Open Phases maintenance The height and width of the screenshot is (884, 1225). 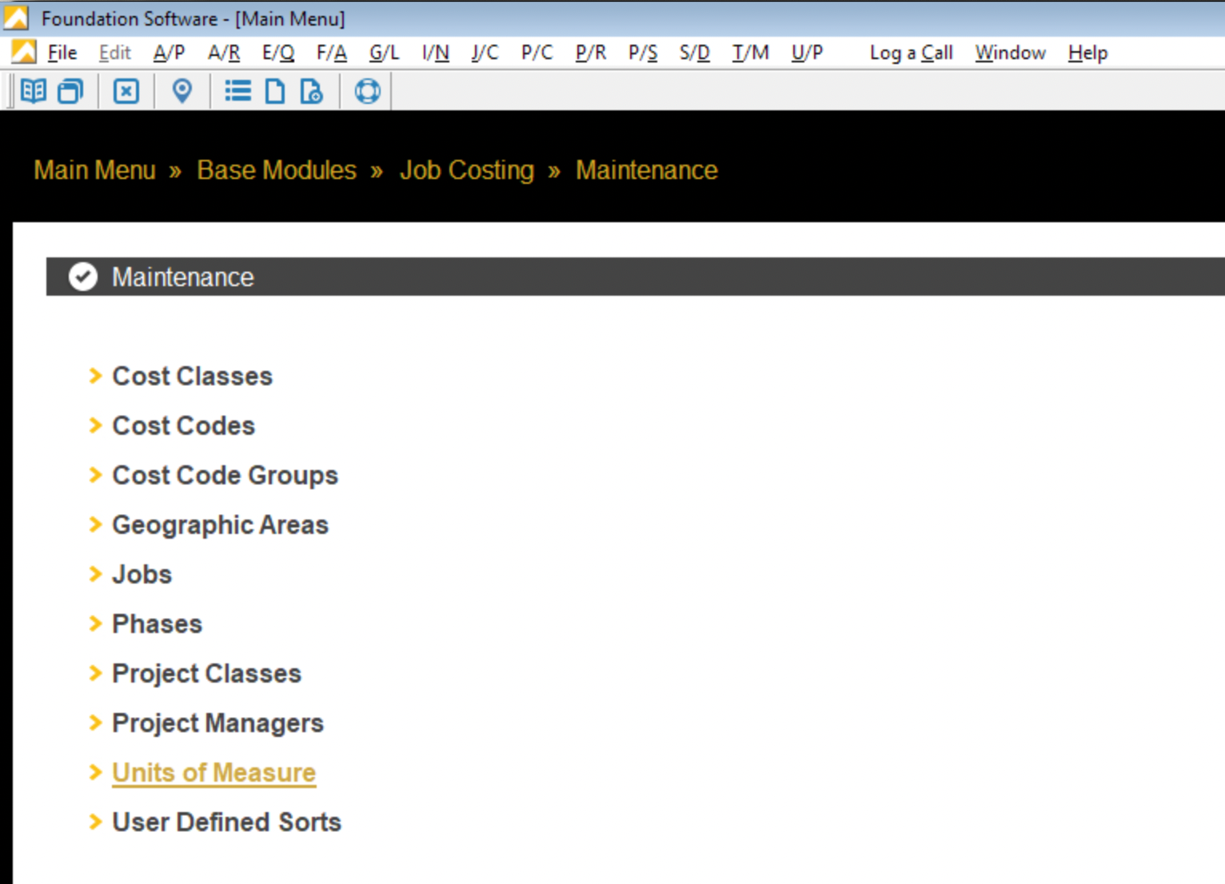[x=158, y=623]
